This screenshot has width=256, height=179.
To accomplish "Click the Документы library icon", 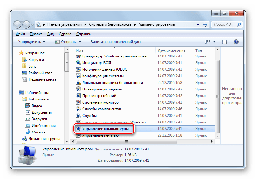I will point(28,112).
